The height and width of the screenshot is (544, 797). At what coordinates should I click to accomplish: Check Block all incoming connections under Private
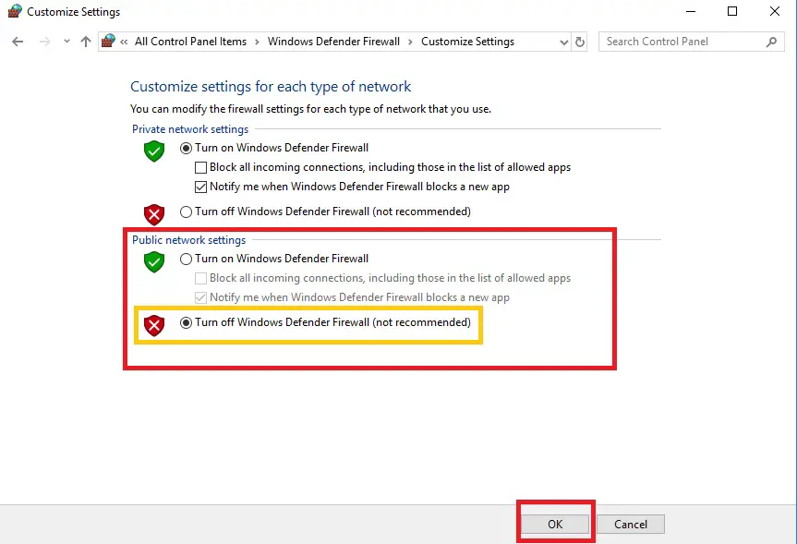[382, 167]
